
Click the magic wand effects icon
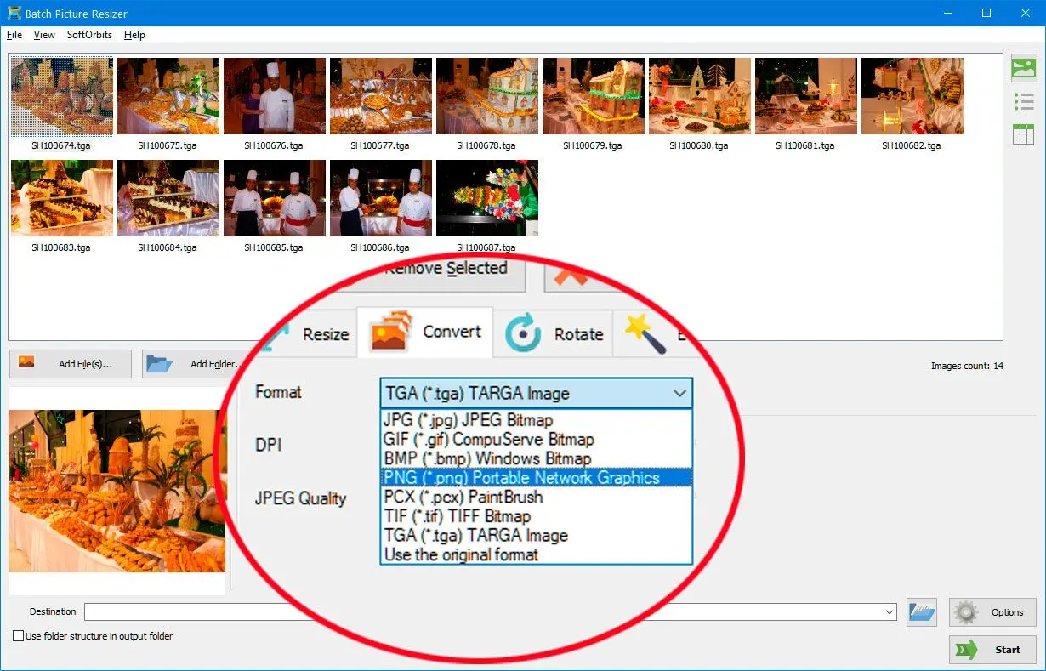[644, 333]
